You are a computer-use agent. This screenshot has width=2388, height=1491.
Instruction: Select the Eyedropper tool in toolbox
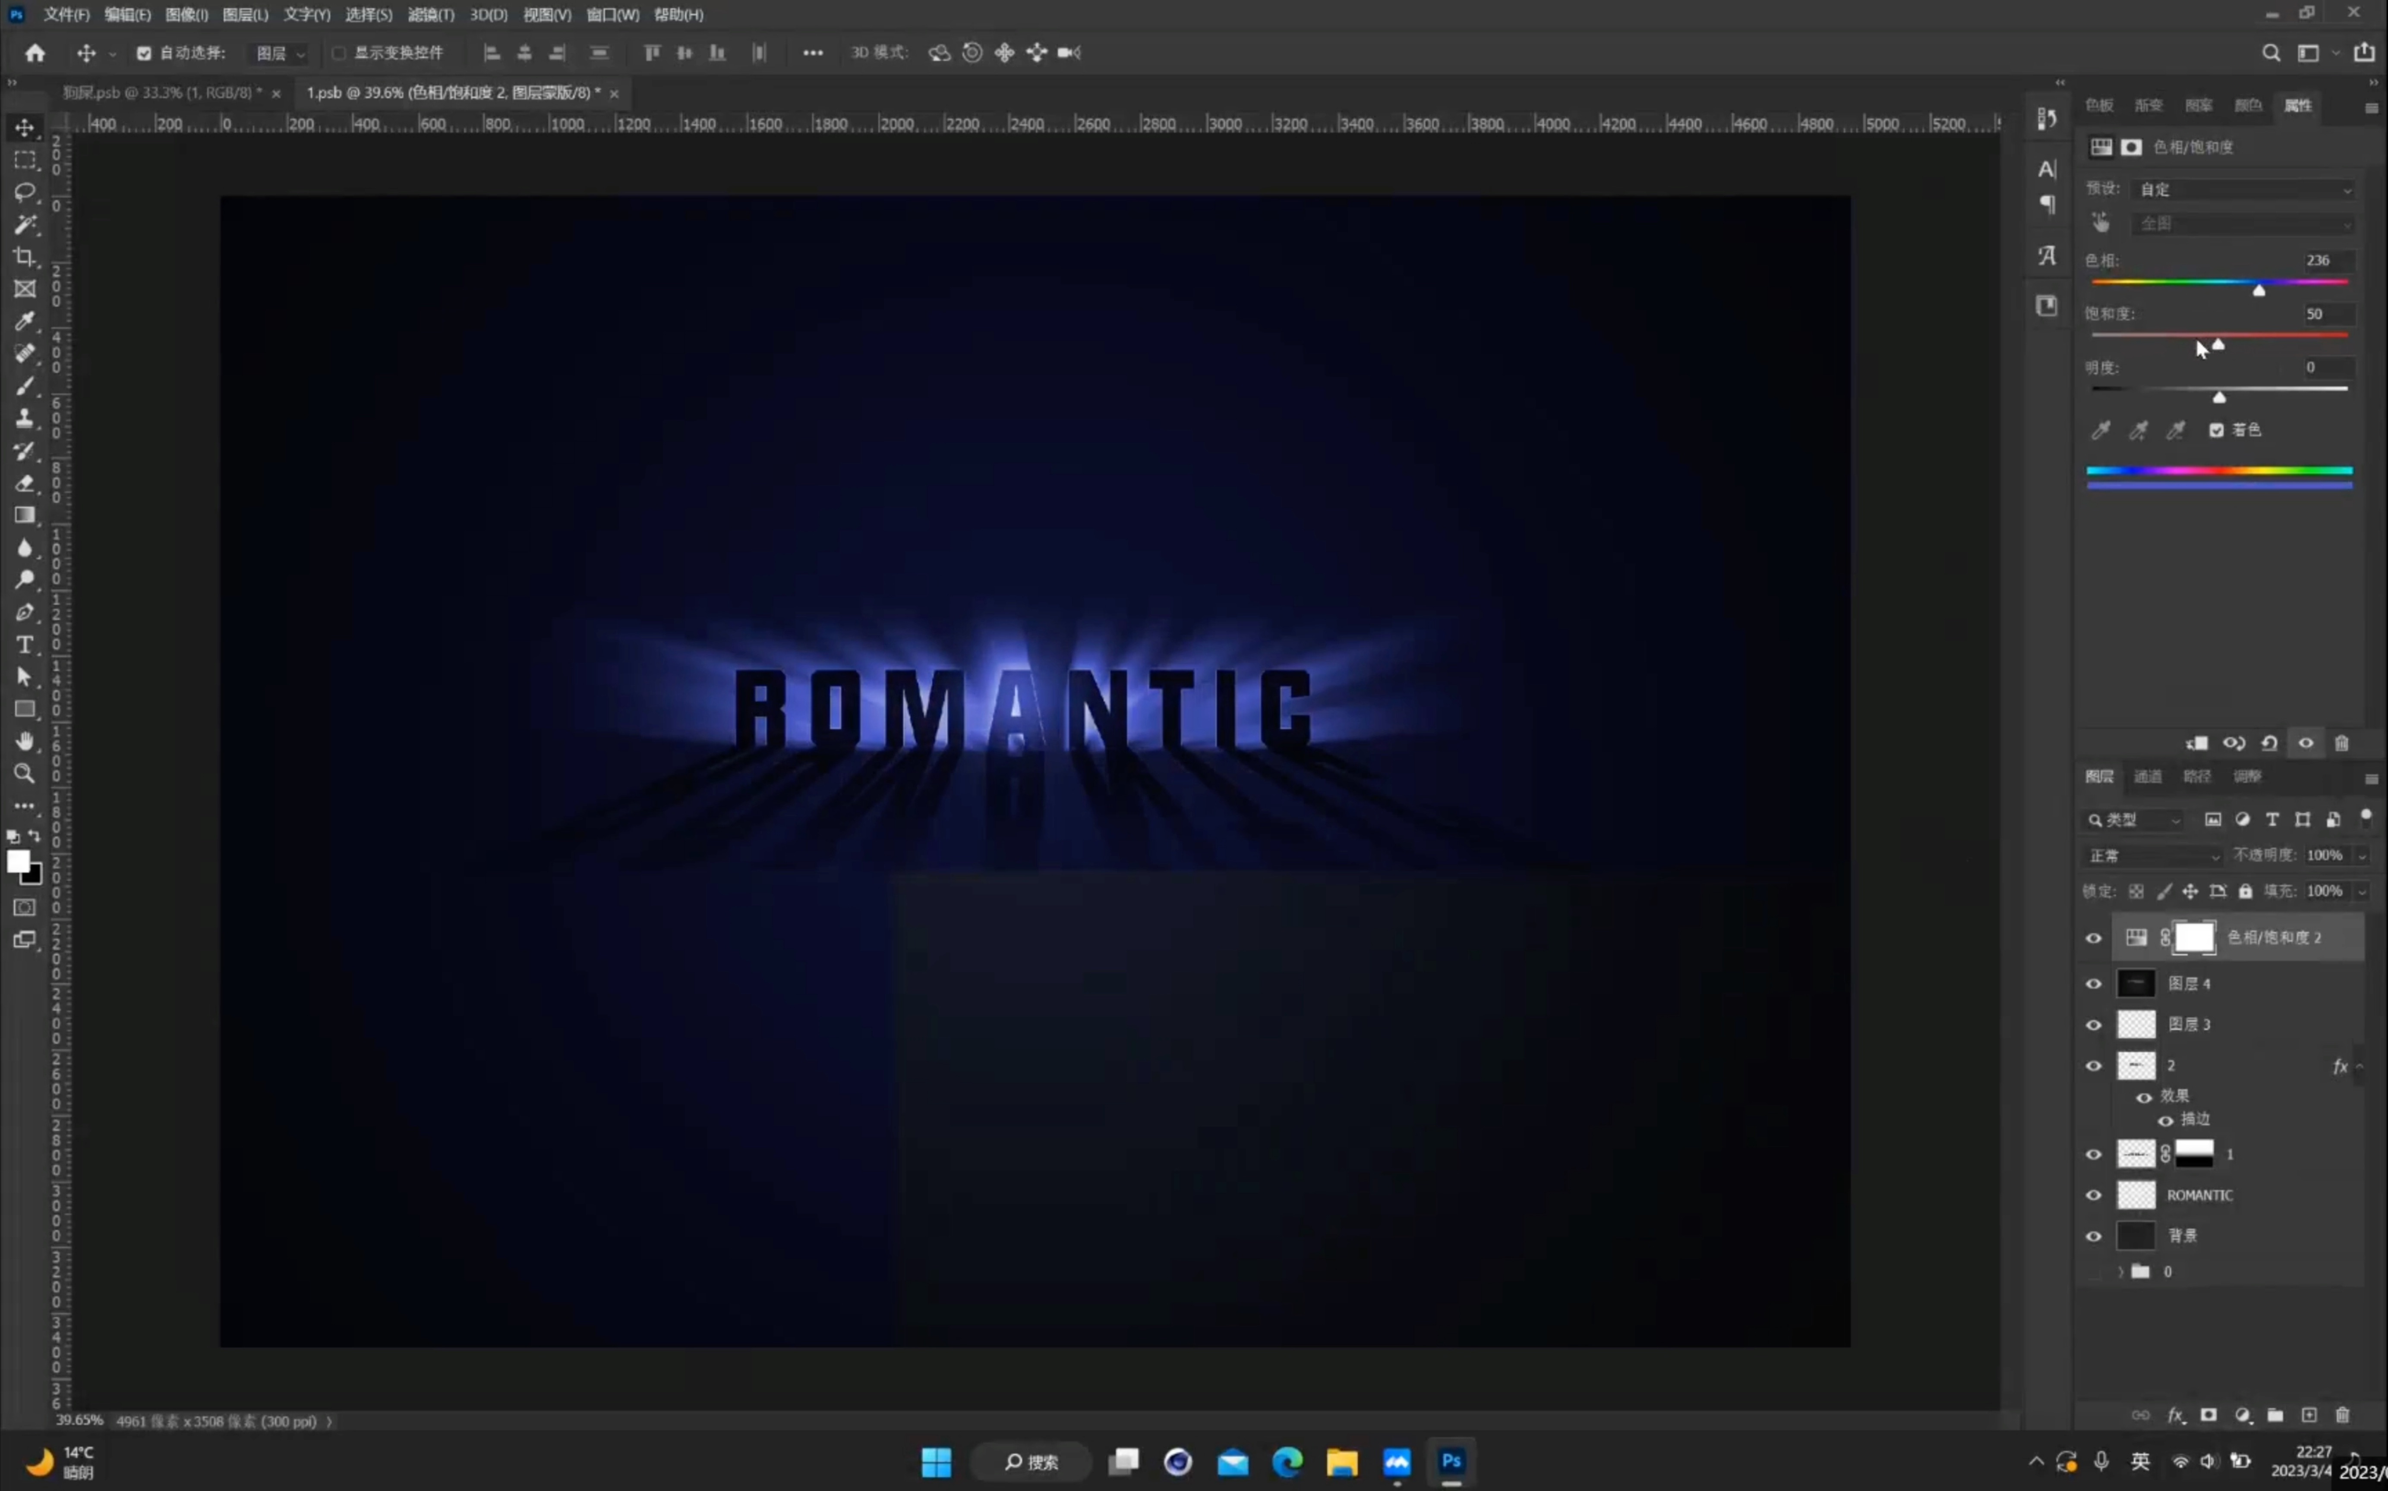pyautogui.click(x=25, y=321)
